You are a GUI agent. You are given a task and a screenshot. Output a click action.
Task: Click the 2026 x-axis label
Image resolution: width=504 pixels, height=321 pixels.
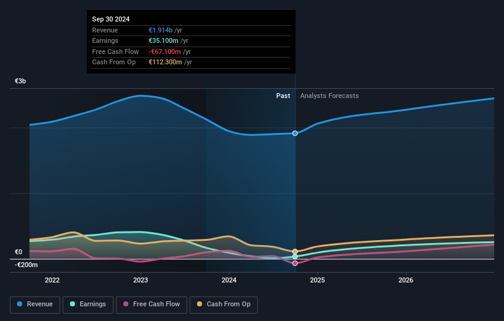[x=406, y=281]
